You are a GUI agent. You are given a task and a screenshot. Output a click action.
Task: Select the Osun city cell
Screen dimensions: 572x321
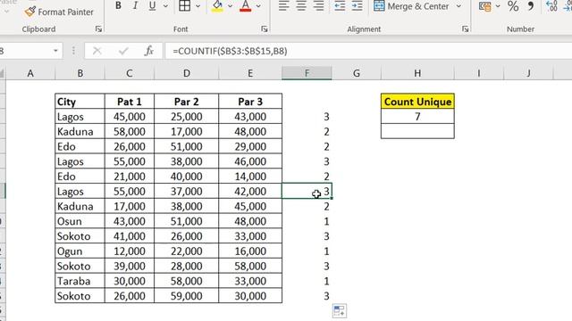[80, 221]
